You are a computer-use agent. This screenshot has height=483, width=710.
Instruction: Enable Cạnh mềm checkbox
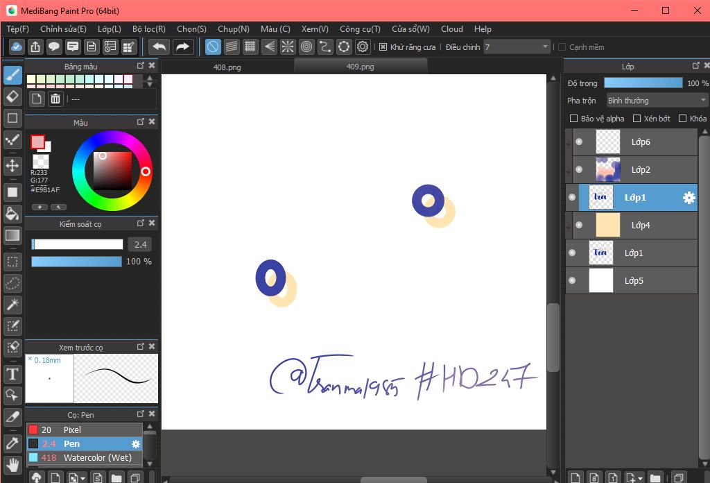click(562, 47)
